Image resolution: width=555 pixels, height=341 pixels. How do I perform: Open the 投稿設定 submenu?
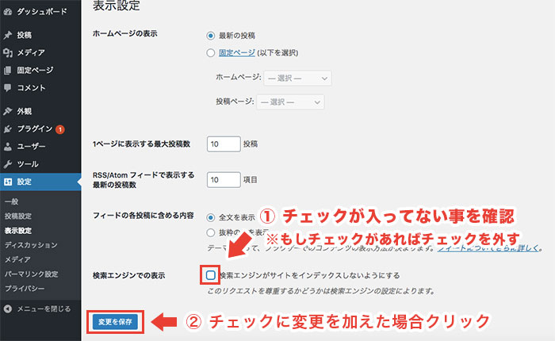[18, 216]
